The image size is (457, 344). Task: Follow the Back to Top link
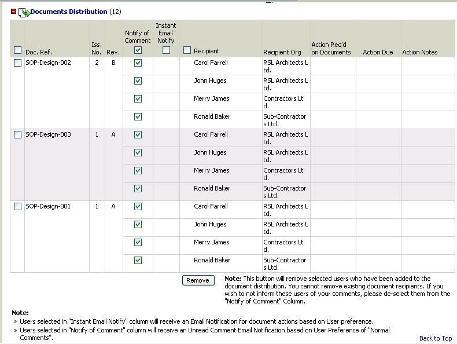[436, 338]
